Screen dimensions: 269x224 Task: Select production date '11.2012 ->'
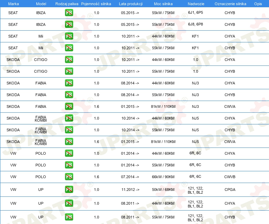(130, 190)
